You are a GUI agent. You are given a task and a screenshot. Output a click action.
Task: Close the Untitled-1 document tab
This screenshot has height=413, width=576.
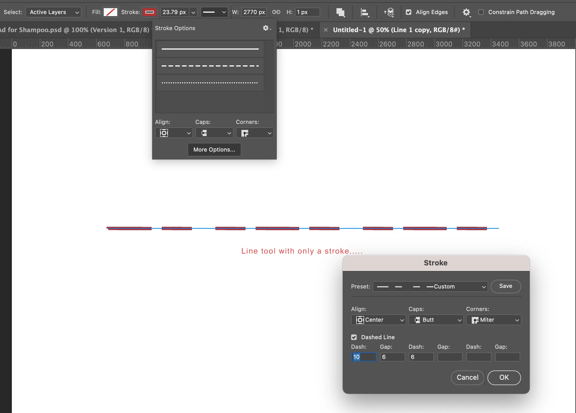coord(326,30)
